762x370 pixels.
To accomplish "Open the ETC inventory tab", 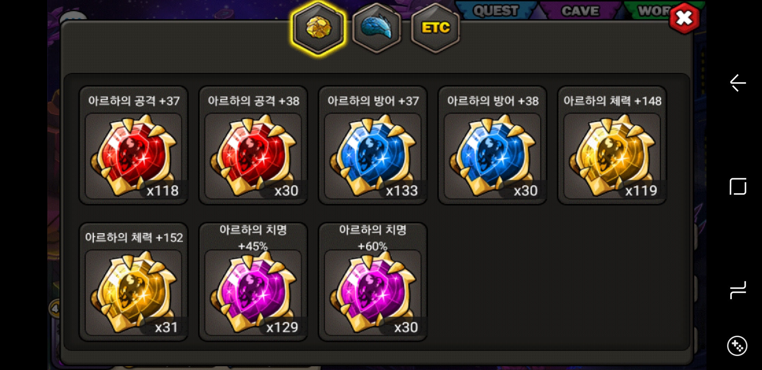I will (x=436, y=28).
